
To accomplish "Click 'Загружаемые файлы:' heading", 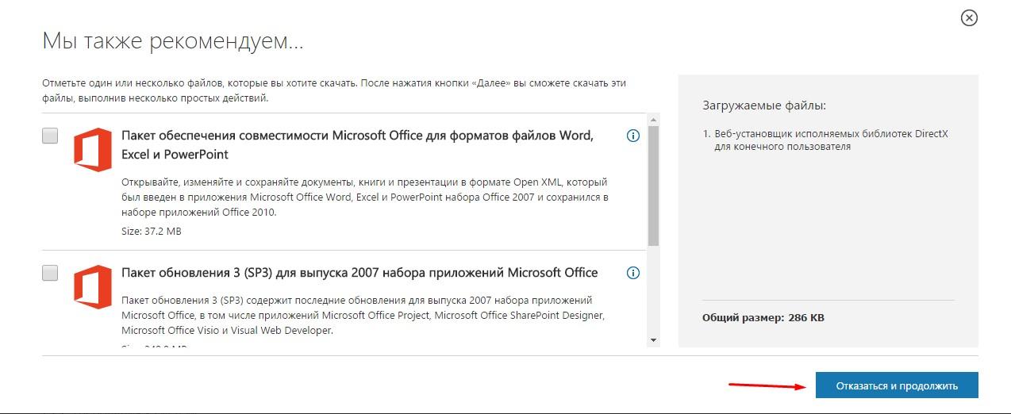I will (x=764, y=105).
